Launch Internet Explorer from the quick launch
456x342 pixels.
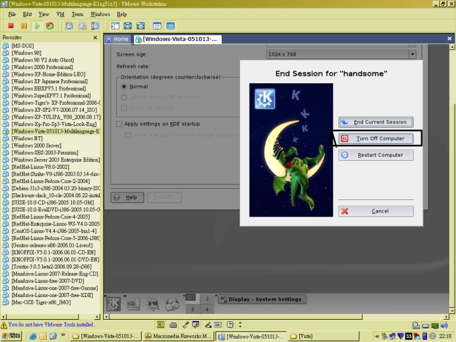click(x=33, y=336)
